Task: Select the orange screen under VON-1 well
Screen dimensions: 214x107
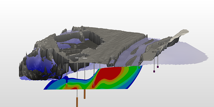Action: coord(77,102)
